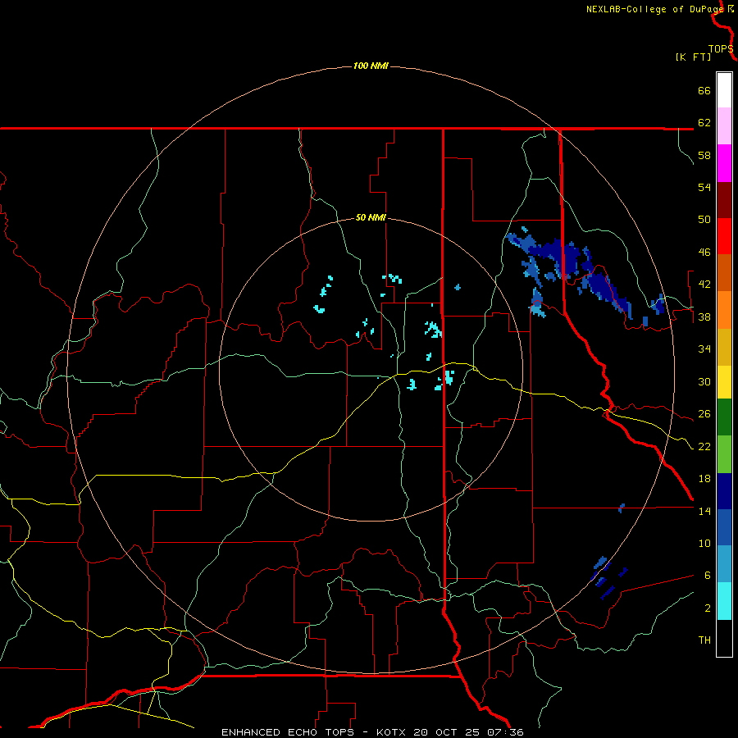Click the maroon legend swatch
Image resolution: width=738 pixels, height=738 pixels.
724,200
